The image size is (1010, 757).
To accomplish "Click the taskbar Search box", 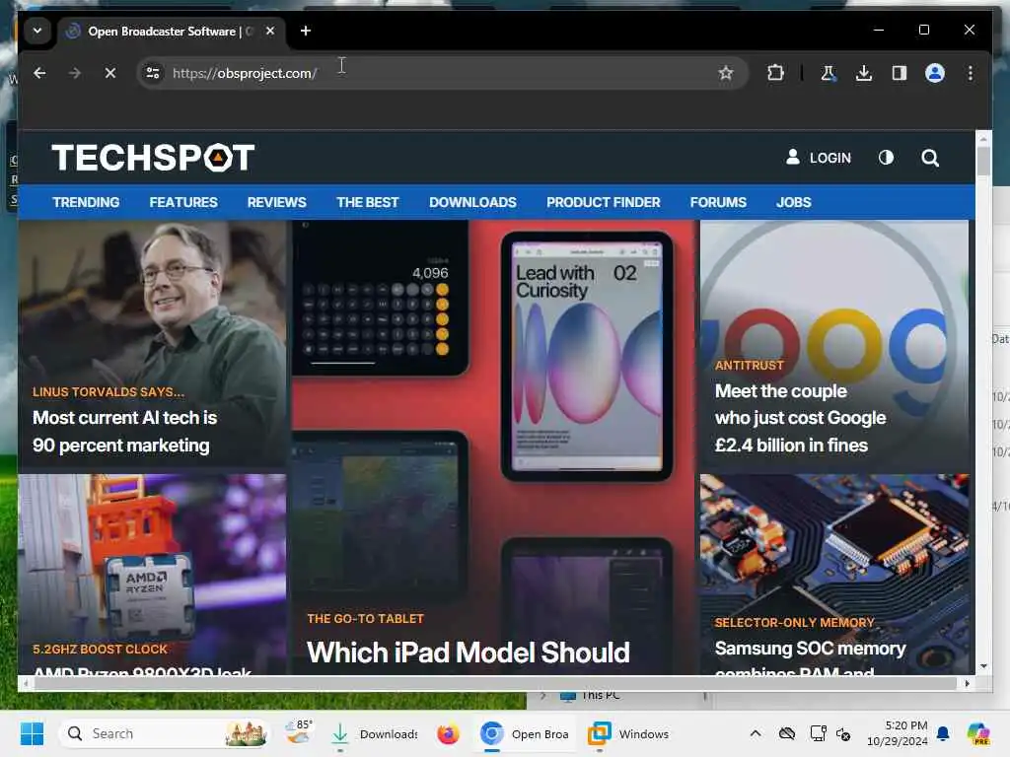I will (165, 733).
